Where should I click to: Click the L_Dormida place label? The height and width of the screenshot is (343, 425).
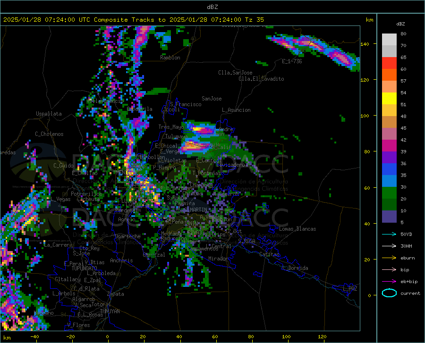(295, 268)
